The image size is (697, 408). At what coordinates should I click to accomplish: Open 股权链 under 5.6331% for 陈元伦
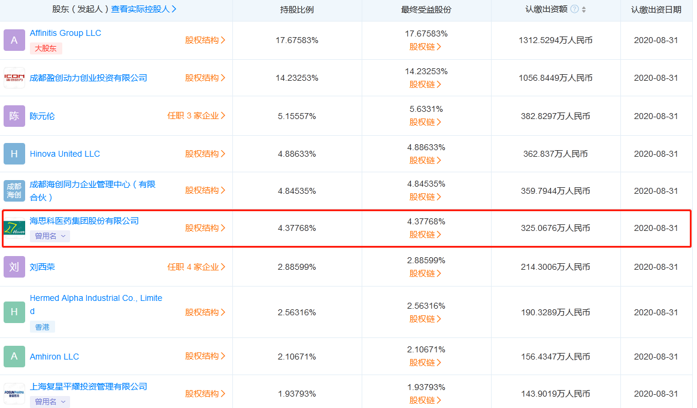point(425,123)
